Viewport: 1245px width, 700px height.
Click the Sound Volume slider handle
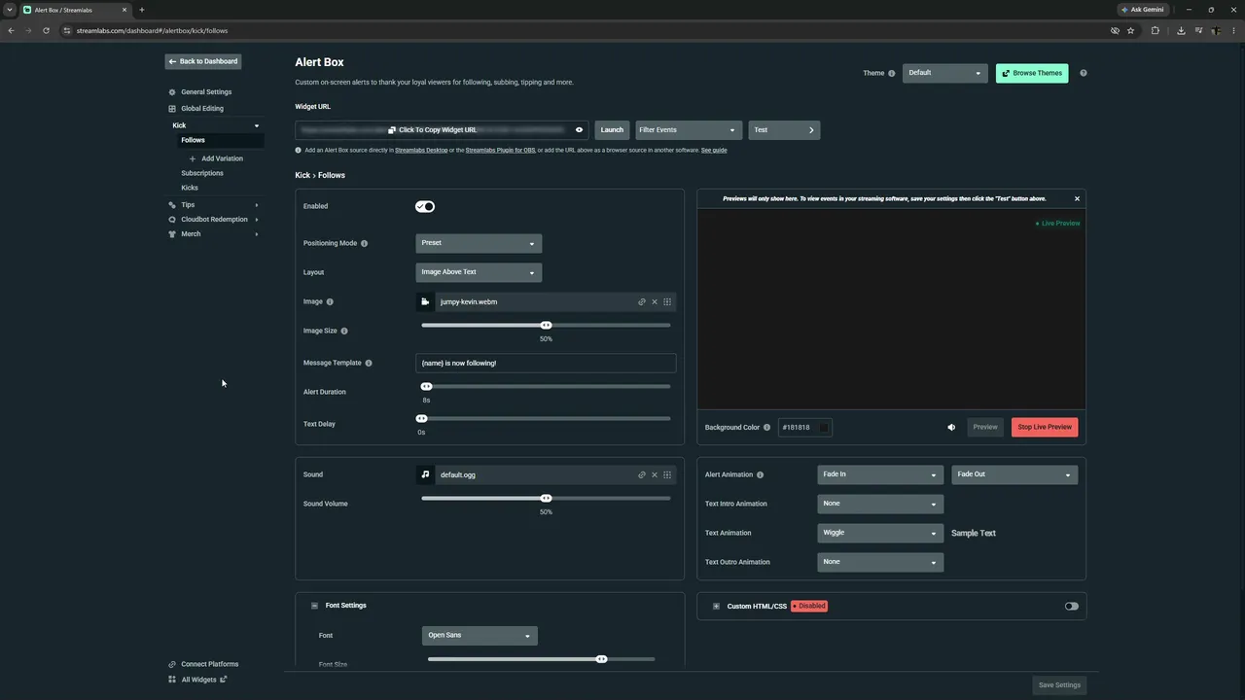(546, 498)
